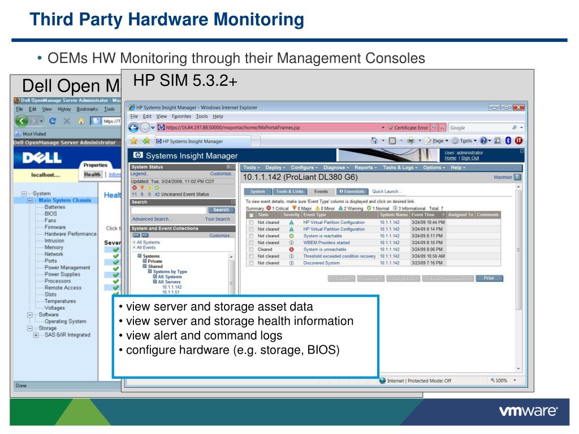
Task: Click the stop X icon in Dell browser
Action: [67, 121]
